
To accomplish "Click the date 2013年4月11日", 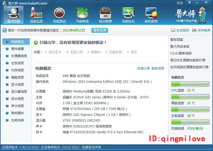I will 74,30.
